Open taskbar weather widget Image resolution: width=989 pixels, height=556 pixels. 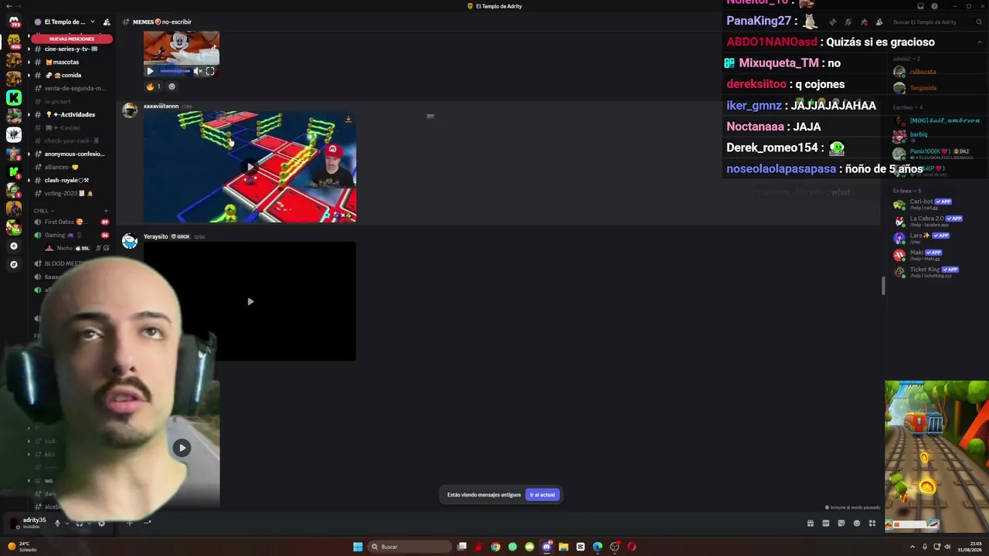click(x=22, y=547)
